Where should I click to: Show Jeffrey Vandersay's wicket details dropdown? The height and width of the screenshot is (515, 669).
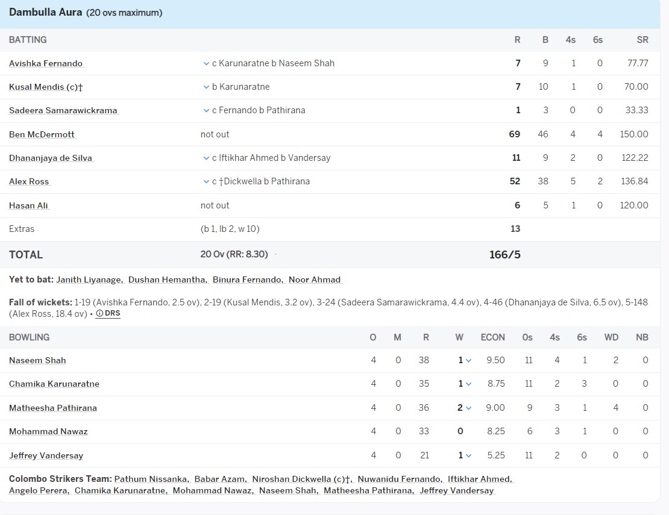coord(469,455)
